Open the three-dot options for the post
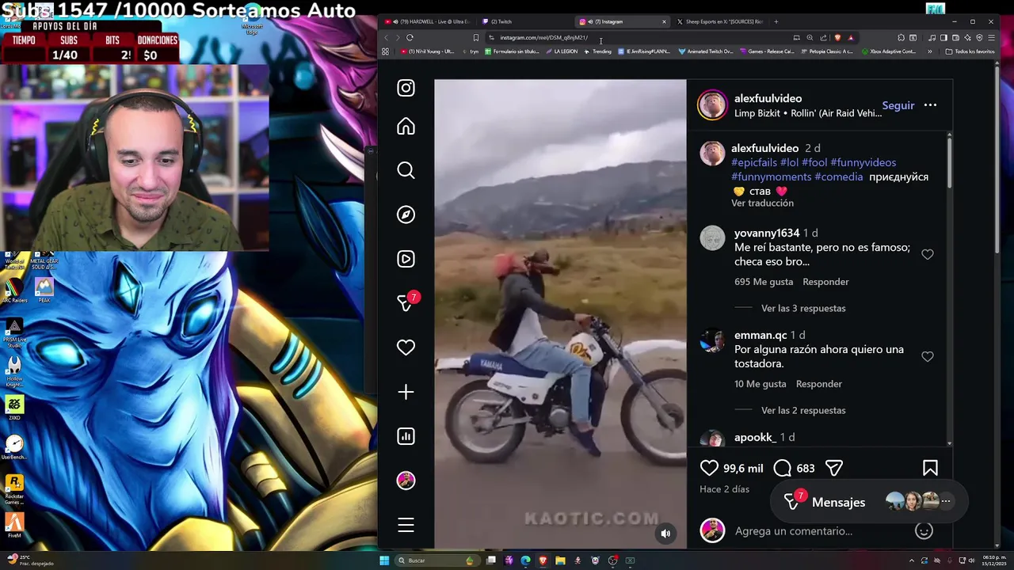Screen dimensions: 1014x570 [930, 105]
